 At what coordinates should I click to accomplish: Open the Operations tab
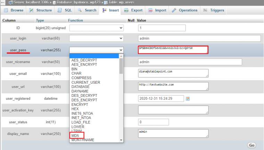tap(184, 10)
